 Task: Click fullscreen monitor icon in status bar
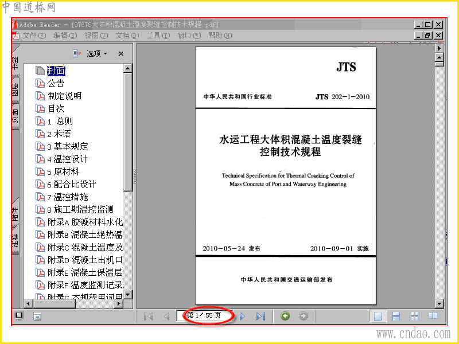click(19, 316)
